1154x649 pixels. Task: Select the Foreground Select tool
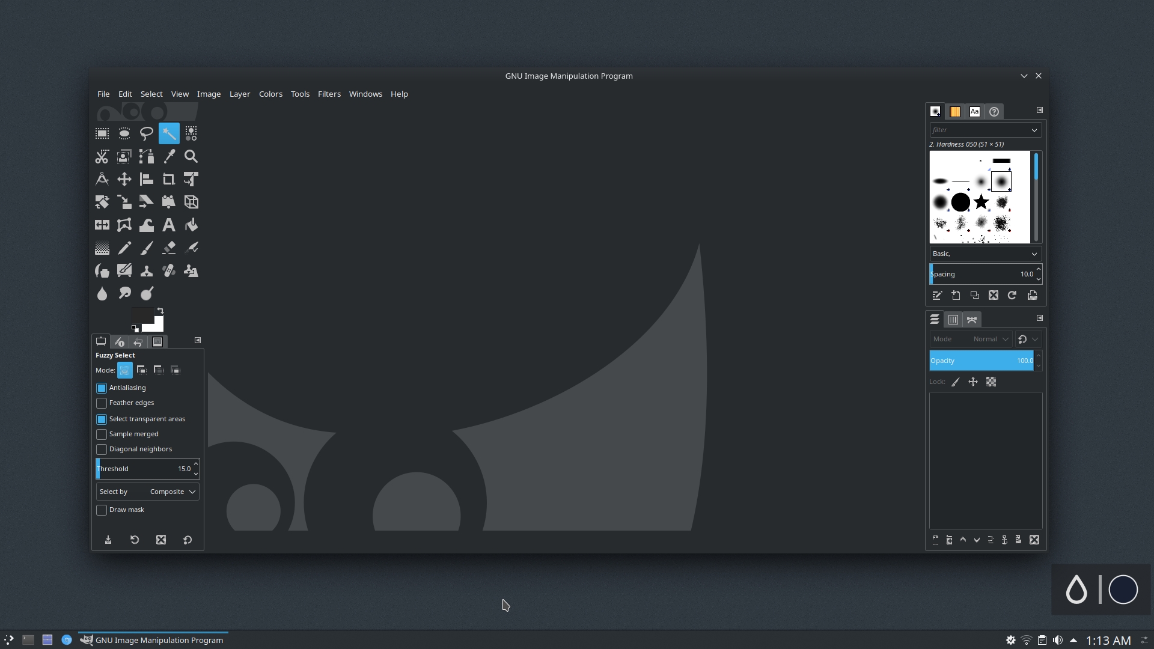coord(124,157)
